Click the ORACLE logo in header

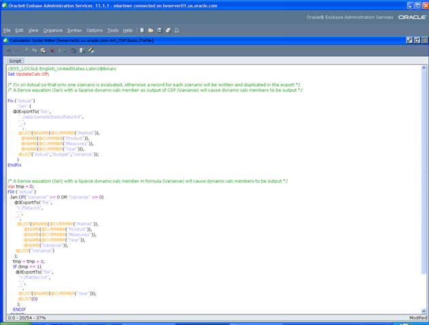coord(412,17)
